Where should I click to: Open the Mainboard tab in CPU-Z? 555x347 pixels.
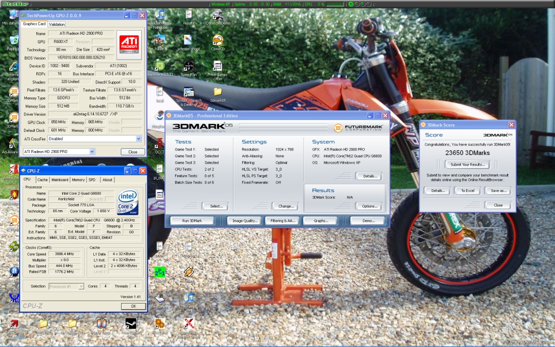coord(60,180)
